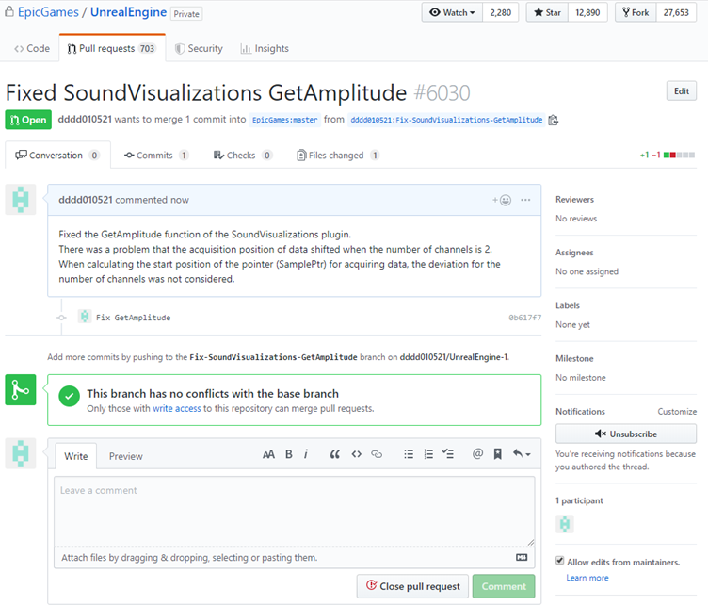Screen dimensions: 708x606
Task: Open the Watch dropdown
Action: click(x=452, y=12)
